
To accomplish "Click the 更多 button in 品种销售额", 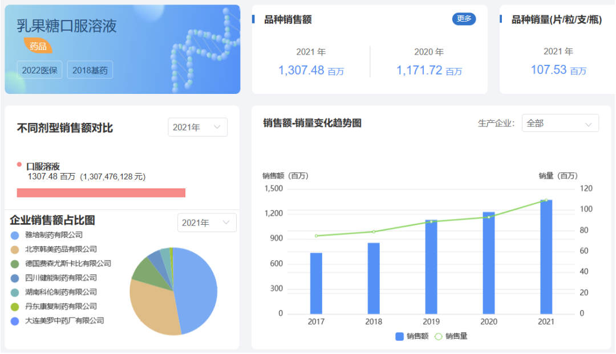I will 464,19.
